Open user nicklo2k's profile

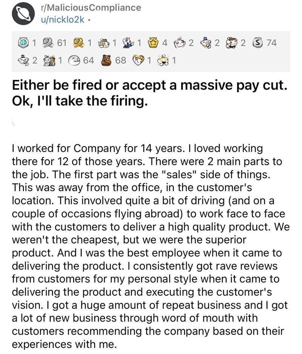tap(62, 20)
